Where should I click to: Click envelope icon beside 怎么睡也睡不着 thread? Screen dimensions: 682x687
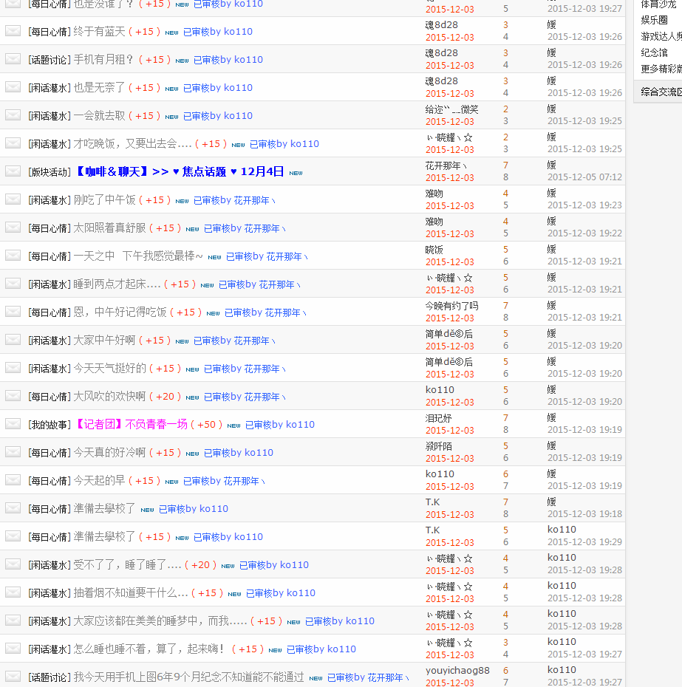point(13,648)
